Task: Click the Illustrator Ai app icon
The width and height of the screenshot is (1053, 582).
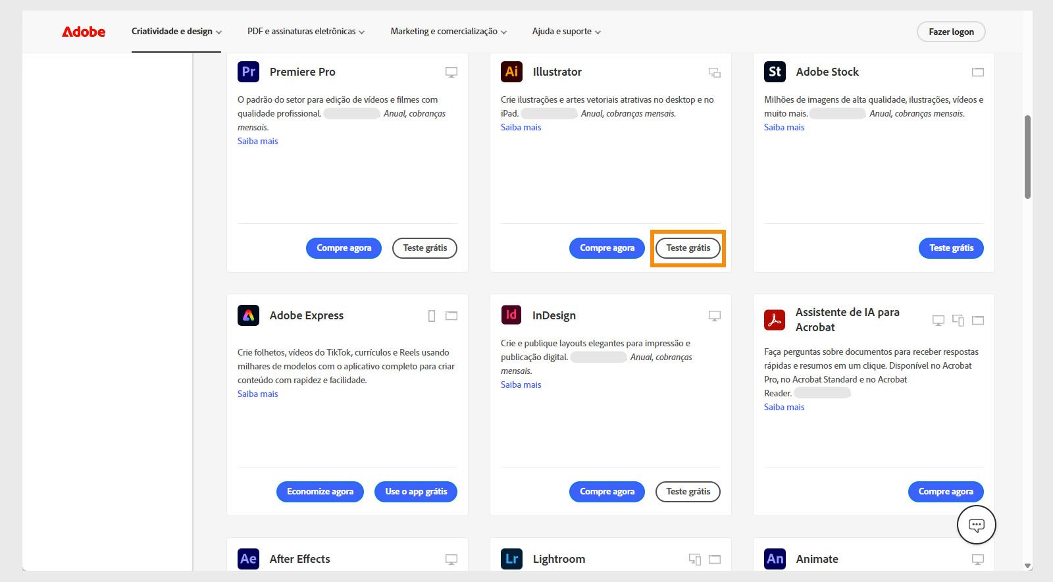Action: (512, 72)
